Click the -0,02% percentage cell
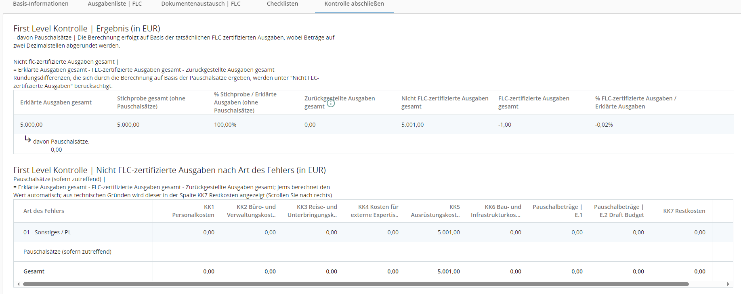The height and width of the screenshot is (294, 741). 604,125
